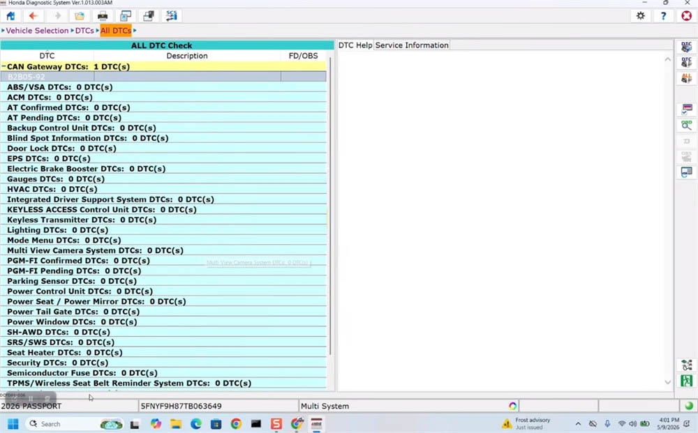Click the red back arrow

point(34,16)
